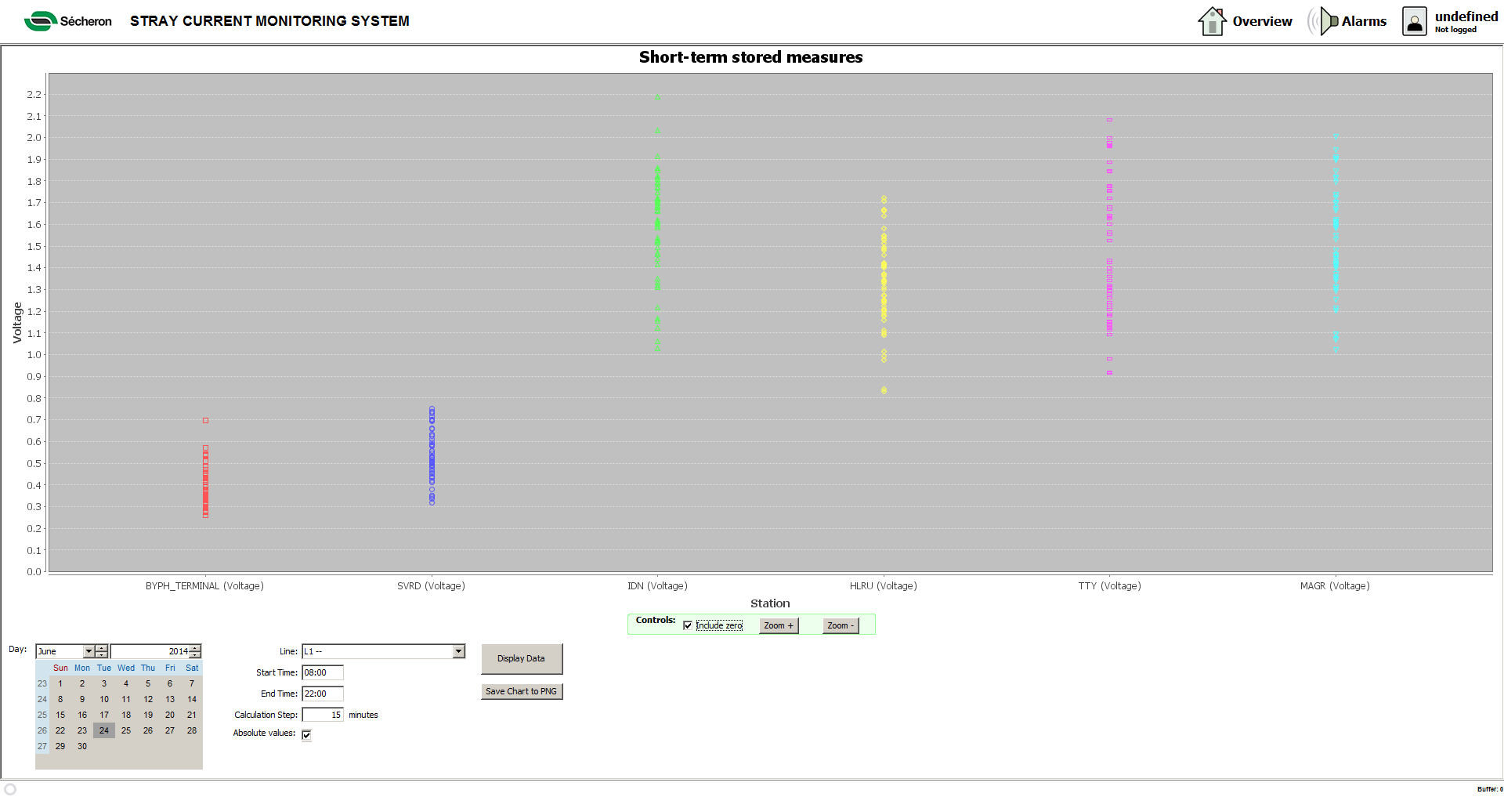This screenshot has height=797, width=1504.
Task: Click week number 25 in the calendar
Action: (42, 715)
